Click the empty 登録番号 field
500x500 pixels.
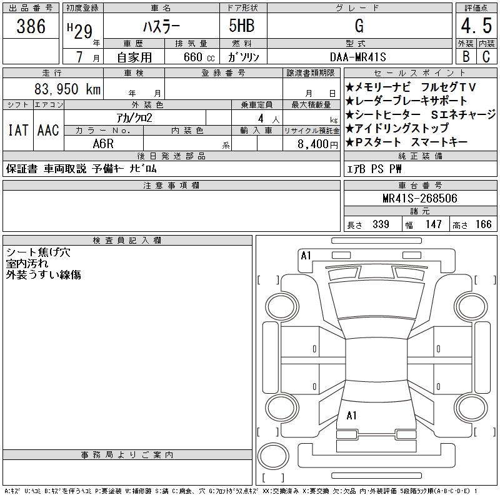224,89
